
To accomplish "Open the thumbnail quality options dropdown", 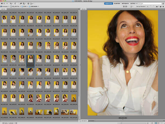I will click(x=127, y=6).
